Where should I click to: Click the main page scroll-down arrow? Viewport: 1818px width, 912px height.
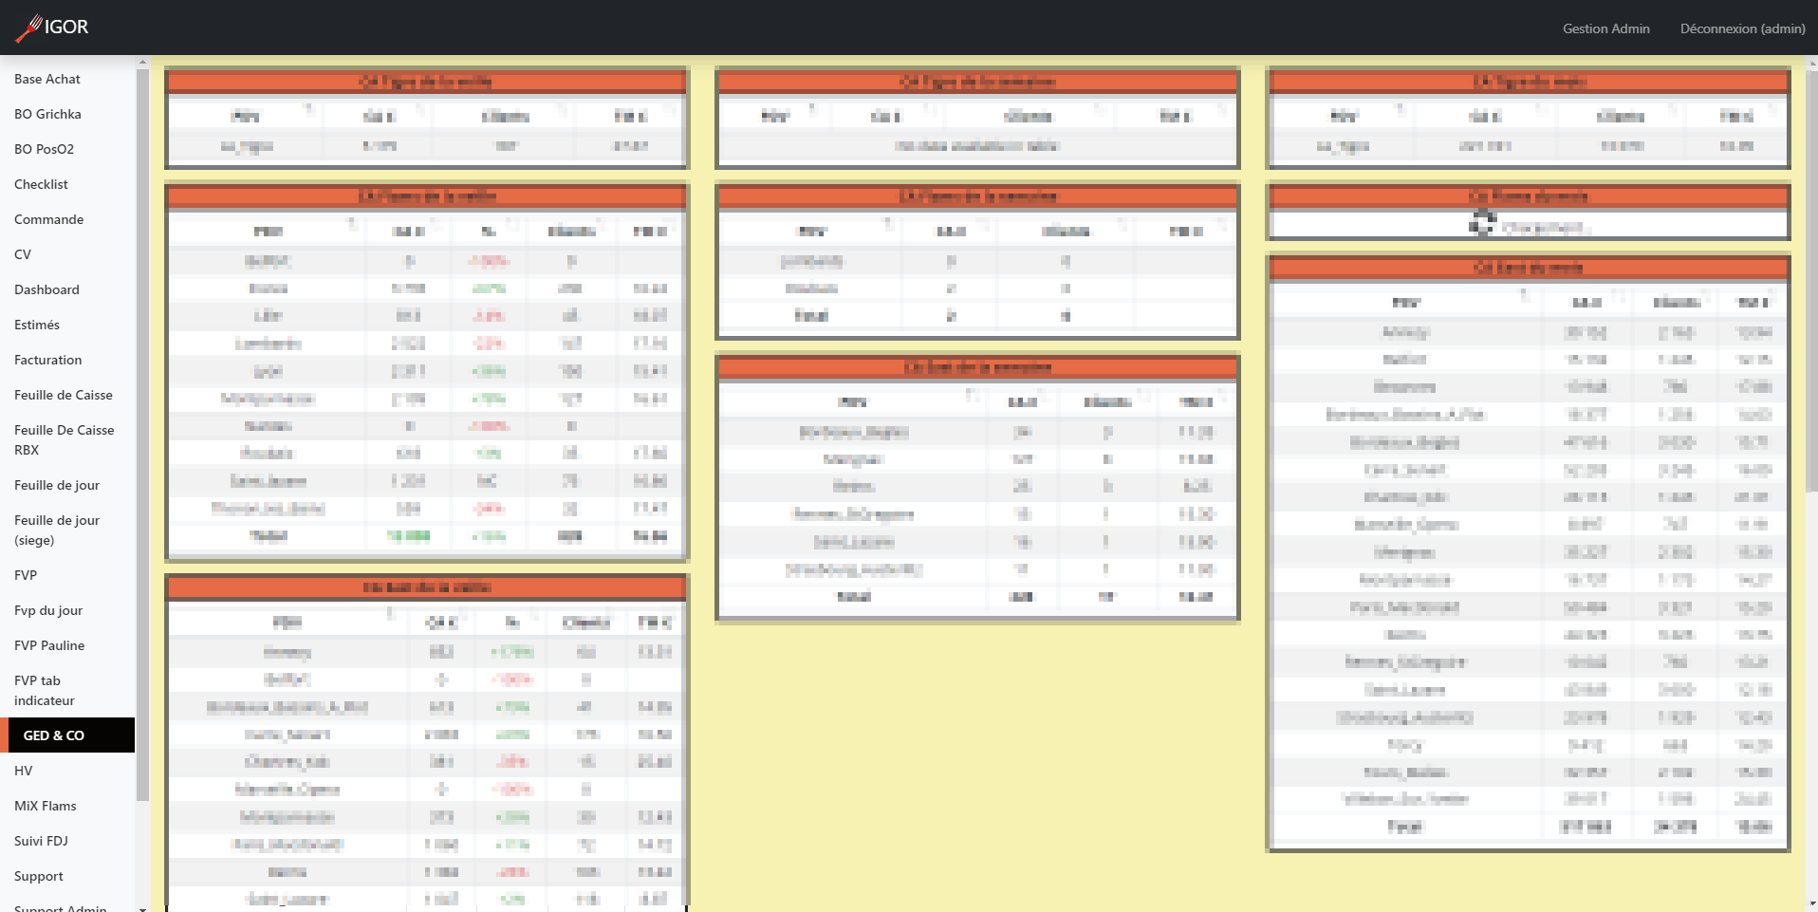click(x=1811, y=904)
